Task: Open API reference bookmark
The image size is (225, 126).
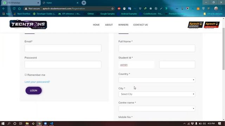Action: pyautogui.click(x=70, y=14)
